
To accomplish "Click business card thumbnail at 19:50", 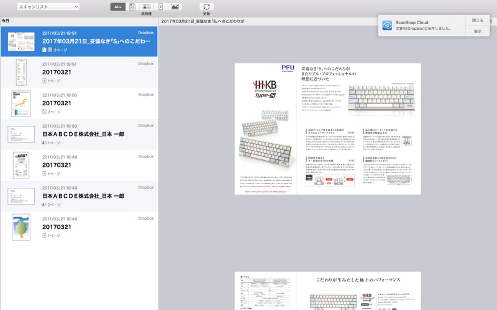I will click(x=21, y=135).
